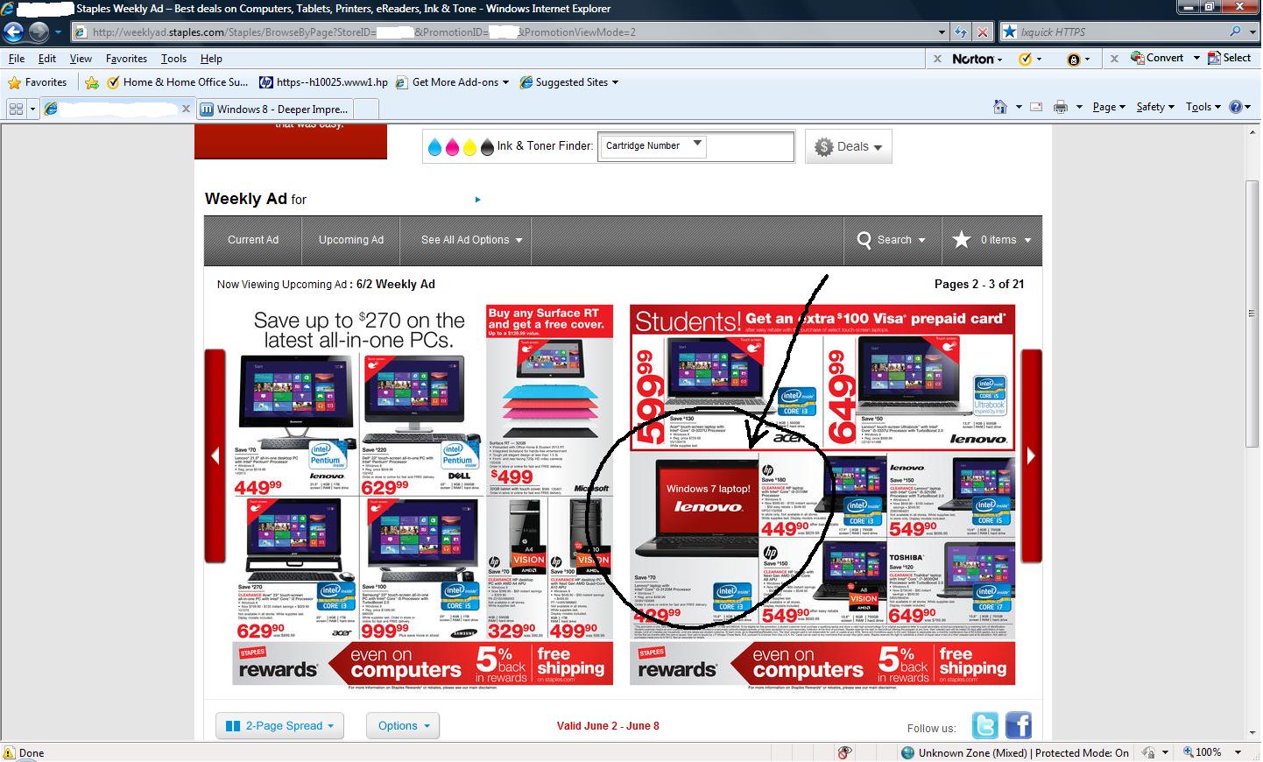Click the Norton Safe Web checkmark icon
The width and height of the screenshot is (1263, 762).
(x=1026, y=59)
